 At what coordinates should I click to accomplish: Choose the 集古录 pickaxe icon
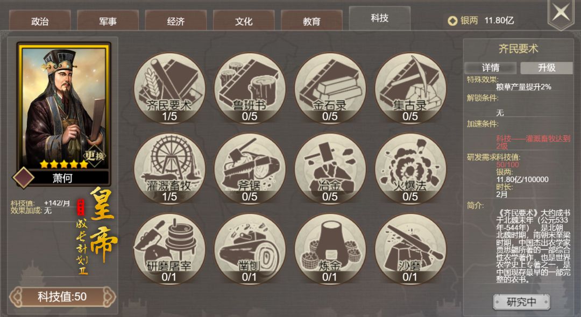pos(410,89)
